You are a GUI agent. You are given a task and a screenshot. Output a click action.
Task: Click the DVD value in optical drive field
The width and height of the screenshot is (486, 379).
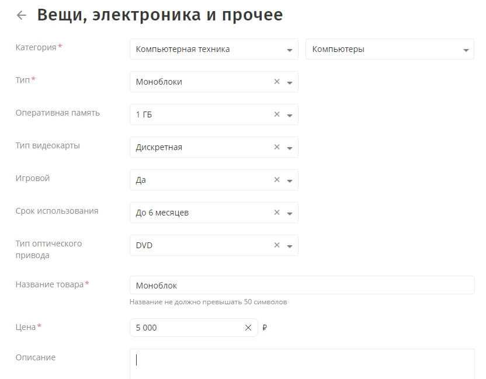click(x=144, y=246)
